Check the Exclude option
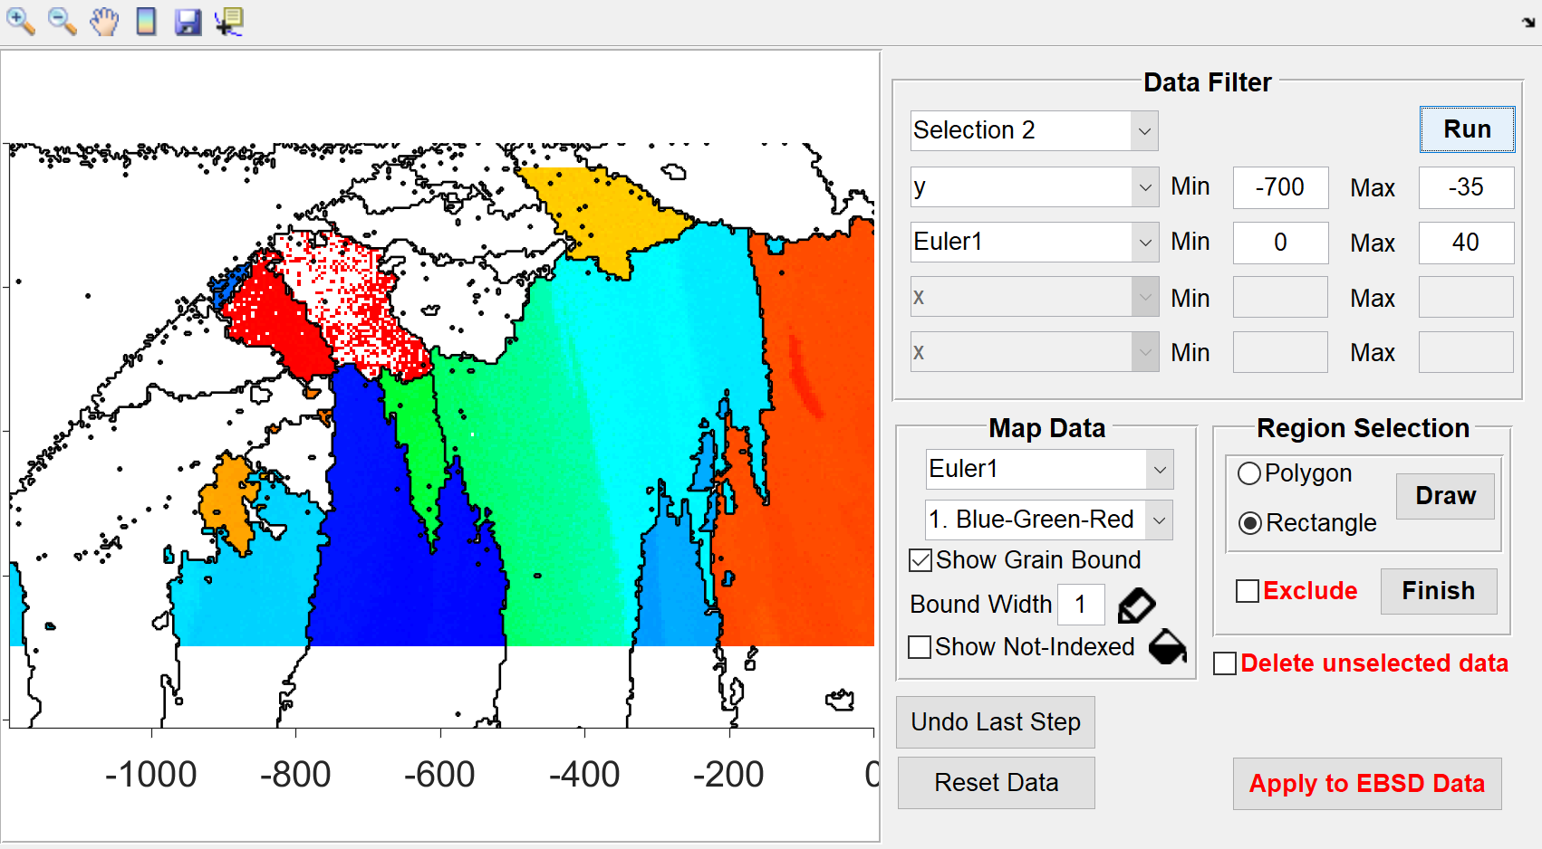The height and width of the screenshot is (849, 1542). (1248, 591)
